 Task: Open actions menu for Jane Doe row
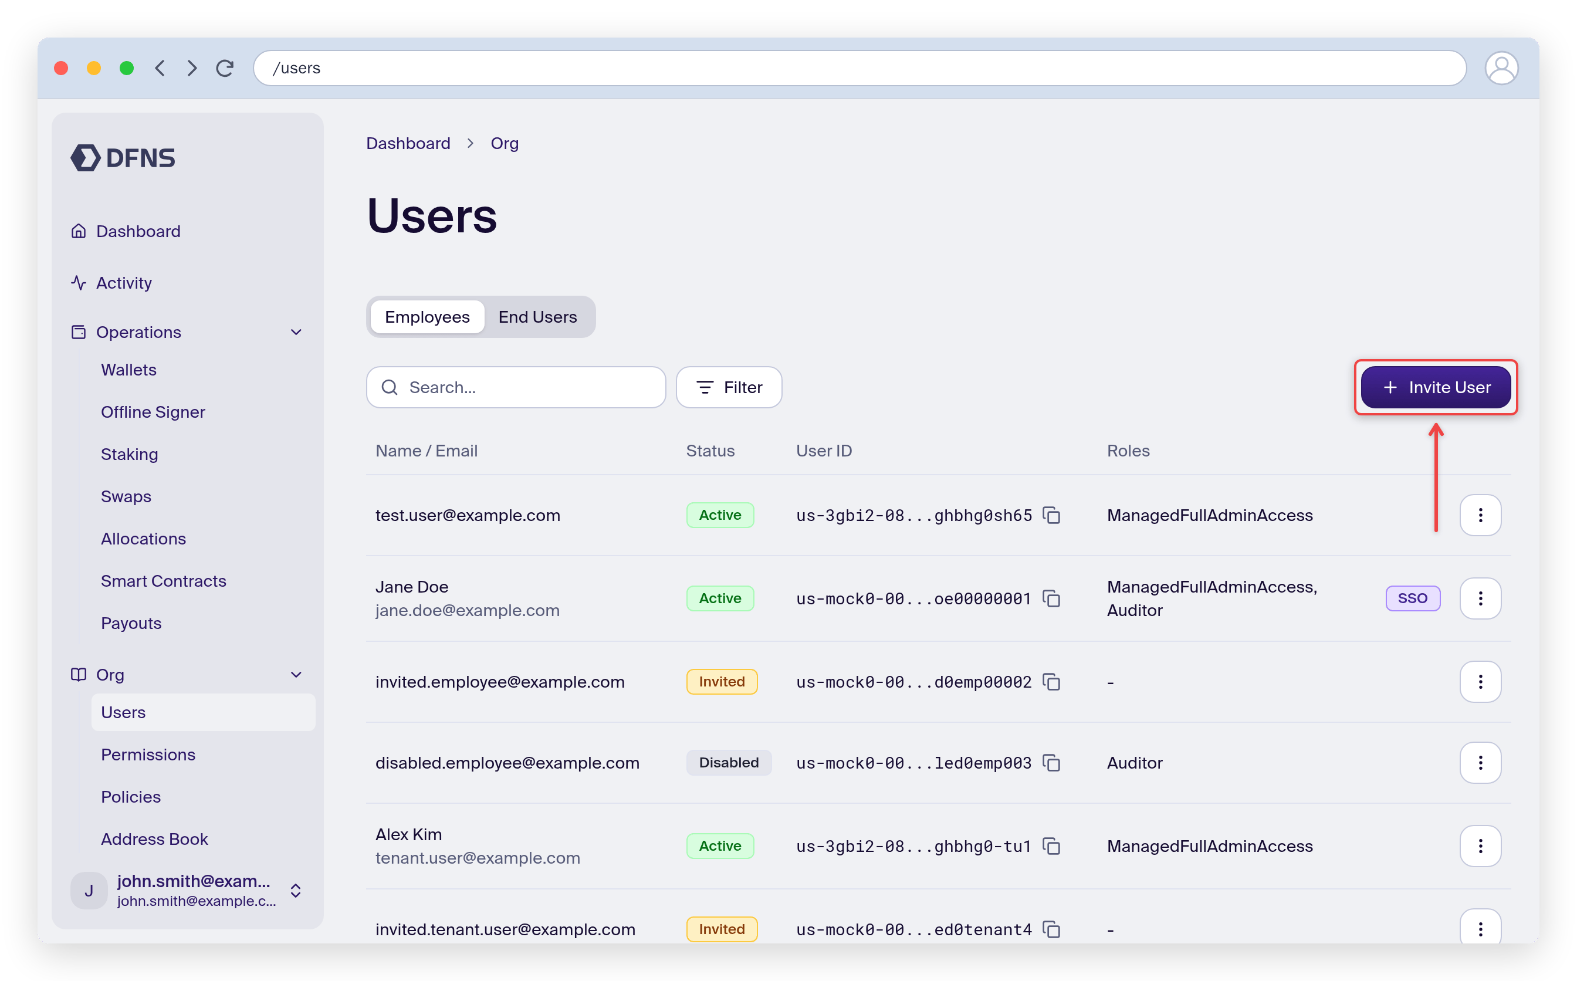click(1480, 598)
